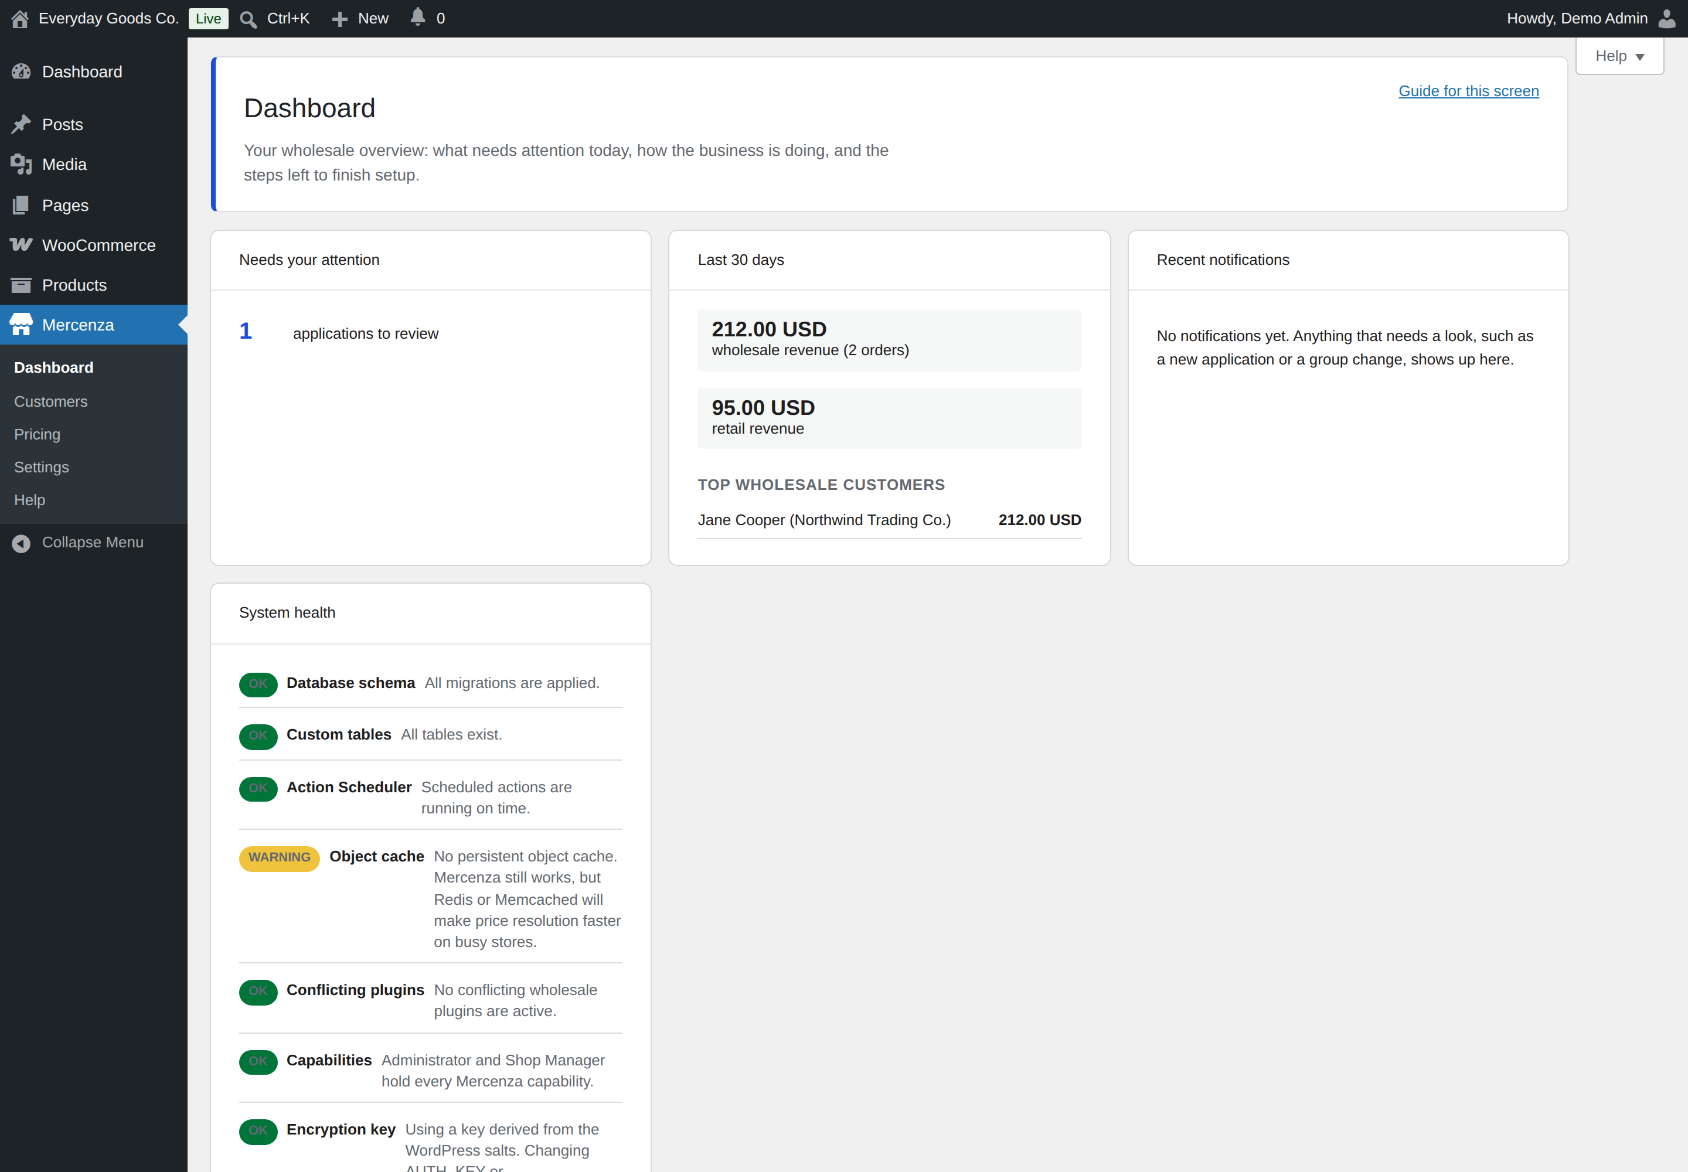
Task: Open Everyday Goods Co. site name
Action: pyautogui.click(x=108, y=18)
